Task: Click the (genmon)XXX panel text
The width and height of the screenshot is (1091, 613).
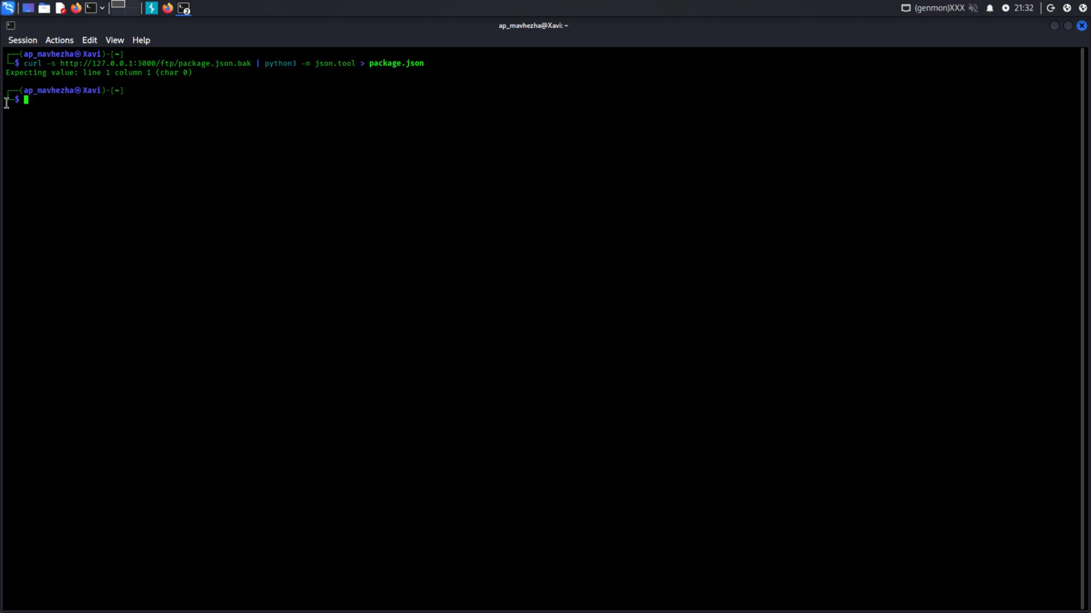Action: [x=939, y=8]
